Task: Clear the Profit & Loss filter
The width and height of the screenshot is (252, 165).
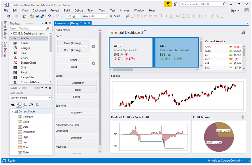Action: click(x=243, y=117)
